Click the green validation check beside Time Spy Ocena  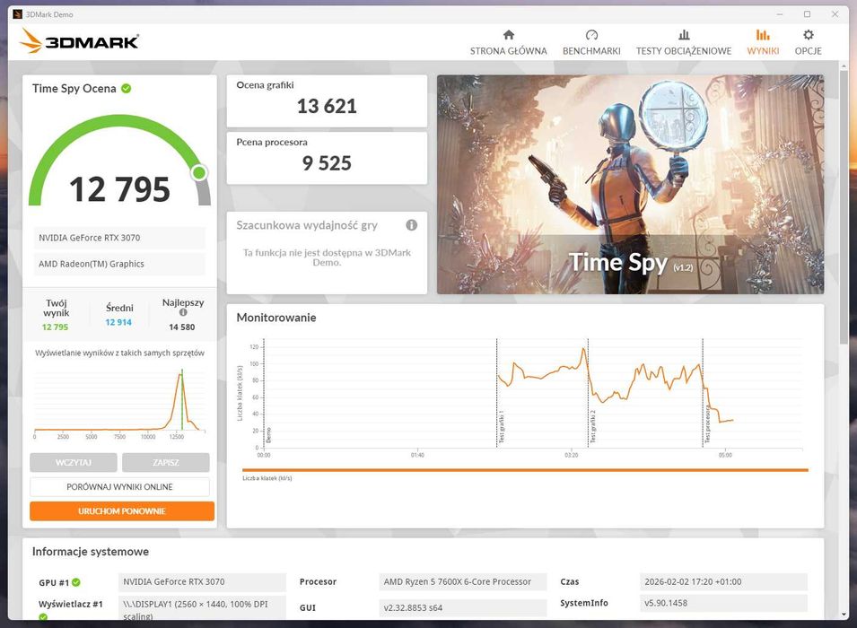pyautogui.click(x=127, y=89)
